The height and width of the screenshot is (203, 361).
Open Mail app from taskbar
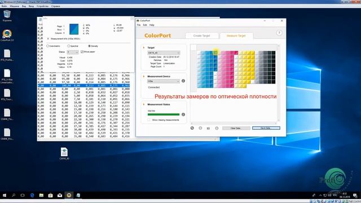point(60,195)
